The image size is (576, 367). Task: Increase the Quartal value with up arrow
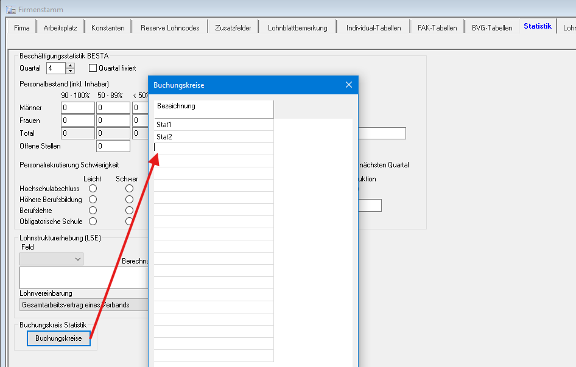tap(71, 65)
